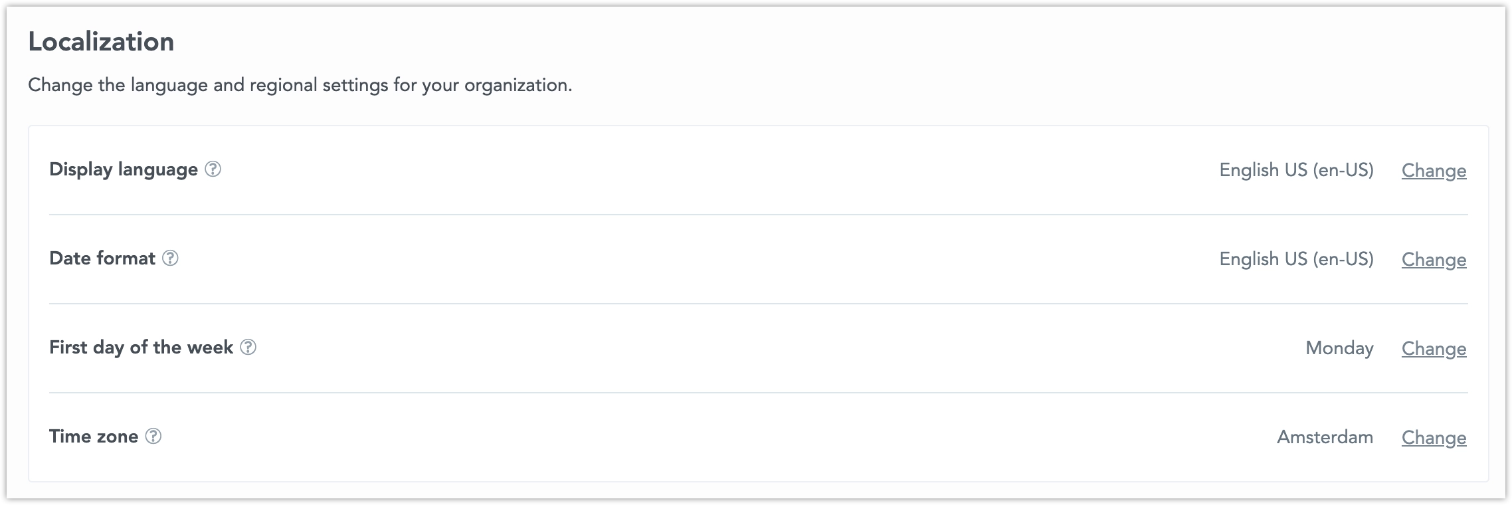
Task: Click the question mark near Time zone
Action: coord(154,437)
